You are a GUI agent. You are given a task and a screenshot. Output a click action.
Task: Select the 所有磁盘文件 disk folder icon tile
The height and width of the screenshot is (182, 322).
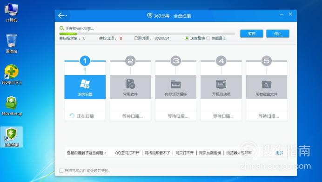tap(267, 87)
